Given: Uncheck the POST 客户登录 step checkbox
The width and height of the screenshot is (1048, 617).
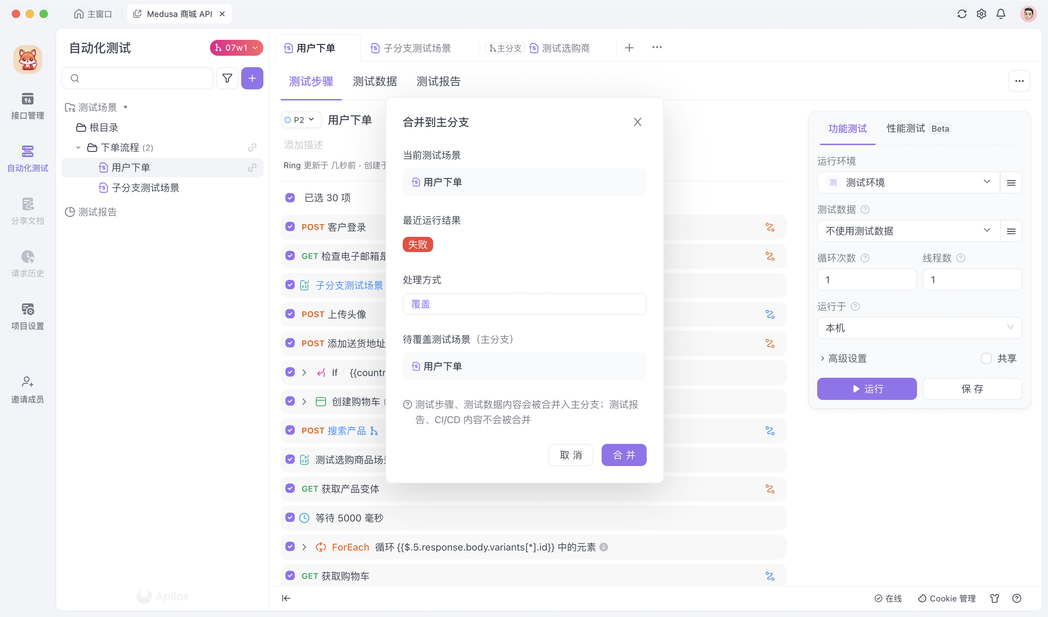Looking at the screenshot, I should (x=290, y=227).
